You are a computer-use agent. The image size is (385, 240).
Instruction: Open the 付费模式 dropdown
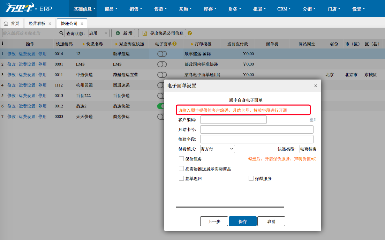pyautogui.click(x=218, y=149)
